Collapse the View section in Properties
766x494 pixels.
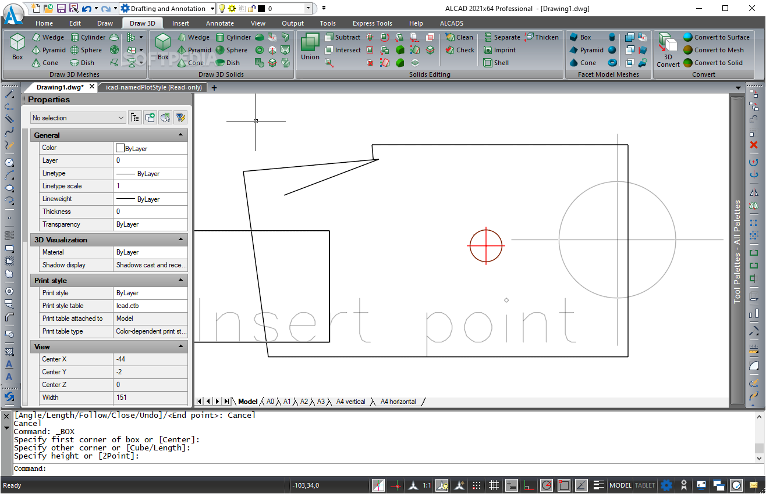pos(181,347)
